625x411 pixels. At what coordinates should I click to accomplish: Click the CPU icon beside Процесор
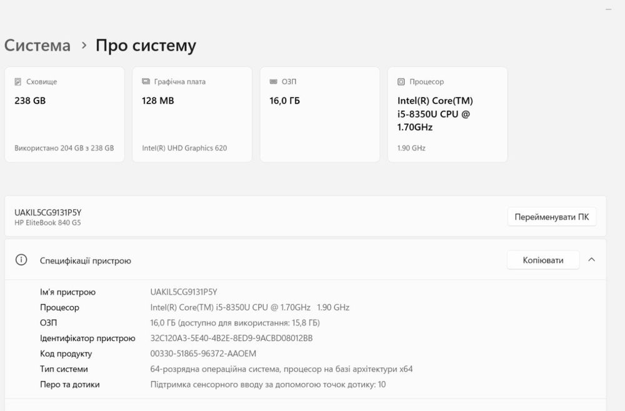(401, 82)
